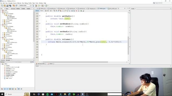Switch to the Services tab
172x96 pixels.
click(x=13, y=9)
